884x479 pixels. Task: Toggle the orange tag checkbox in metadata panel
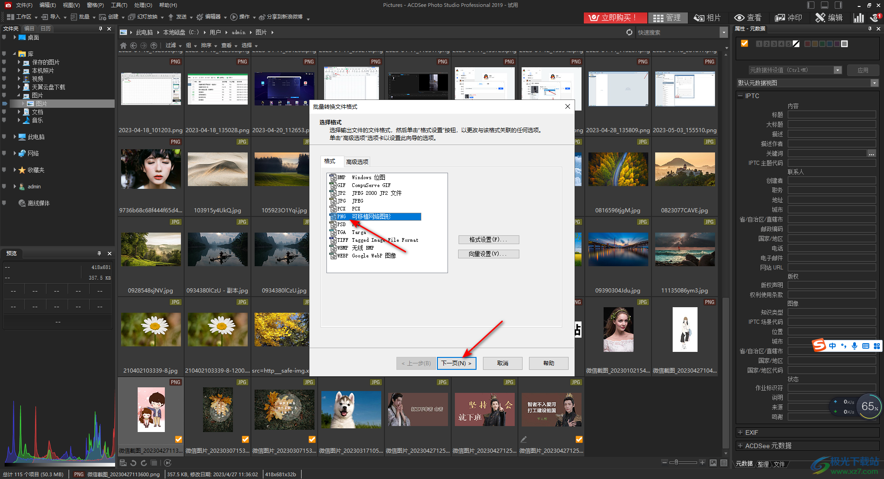[744, 43]
